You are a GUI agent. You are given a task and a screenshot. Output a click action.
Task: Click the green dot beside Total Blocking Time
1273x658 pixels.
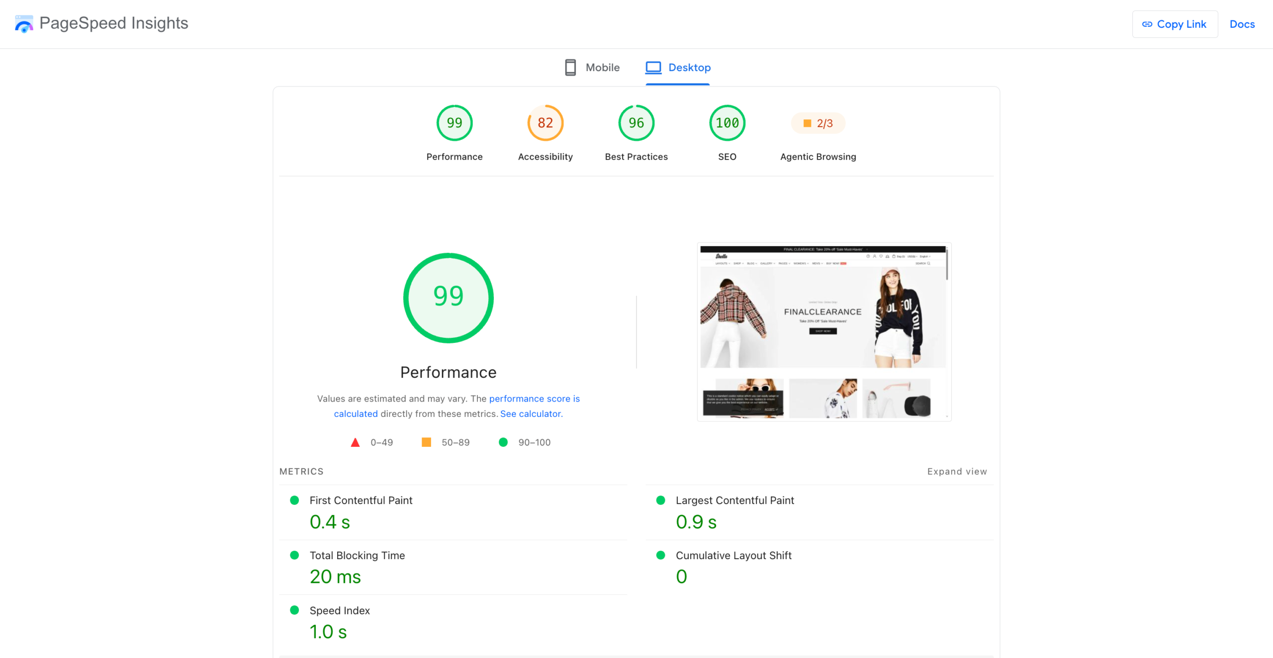(x=294, y=555)
